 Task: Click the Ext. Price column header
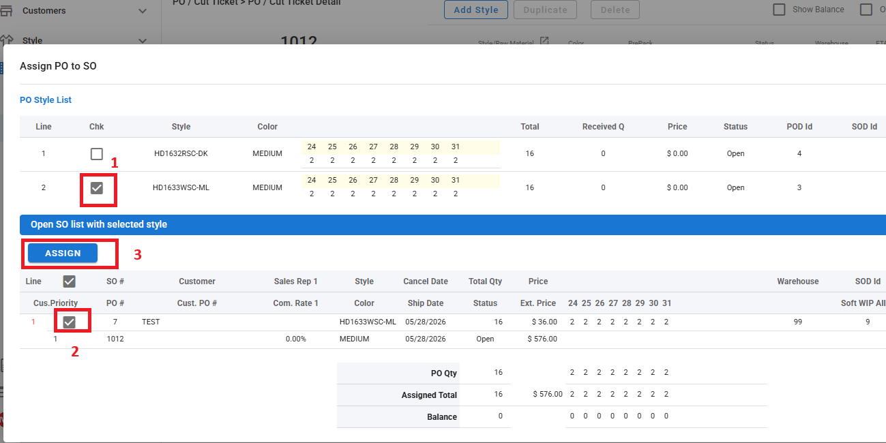click(x=538, y=303)
